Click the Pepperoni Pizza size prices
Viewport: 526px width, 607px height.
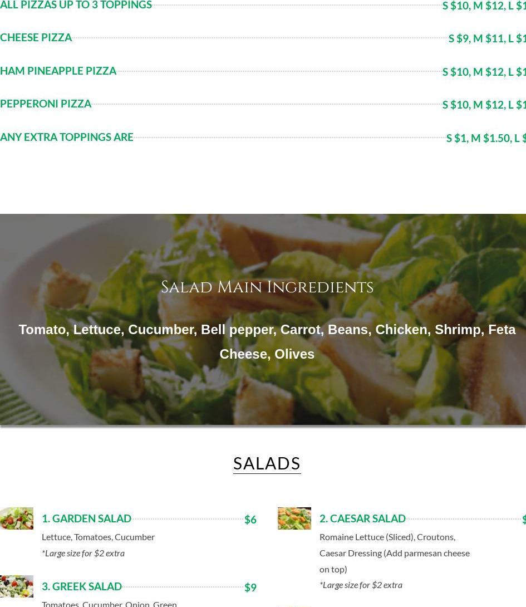484,105
